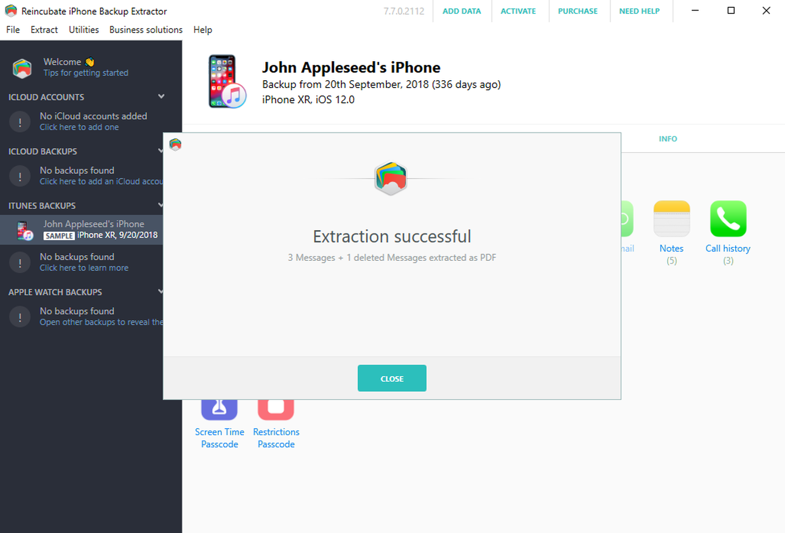Open Call history in the backup
The image size is (785, 533).
point(727,219)
